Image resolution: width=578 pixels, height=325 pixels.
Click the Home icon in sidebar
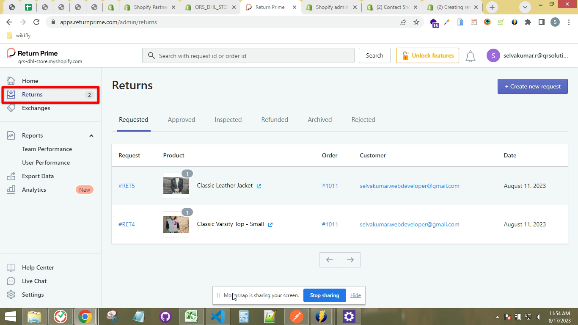11,81
